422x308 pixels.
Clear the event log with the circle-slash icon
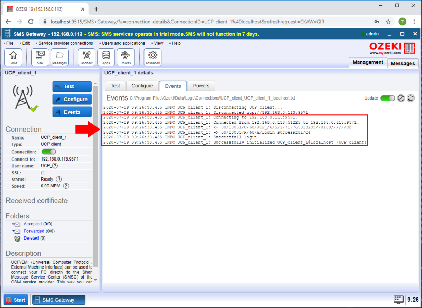401,98
